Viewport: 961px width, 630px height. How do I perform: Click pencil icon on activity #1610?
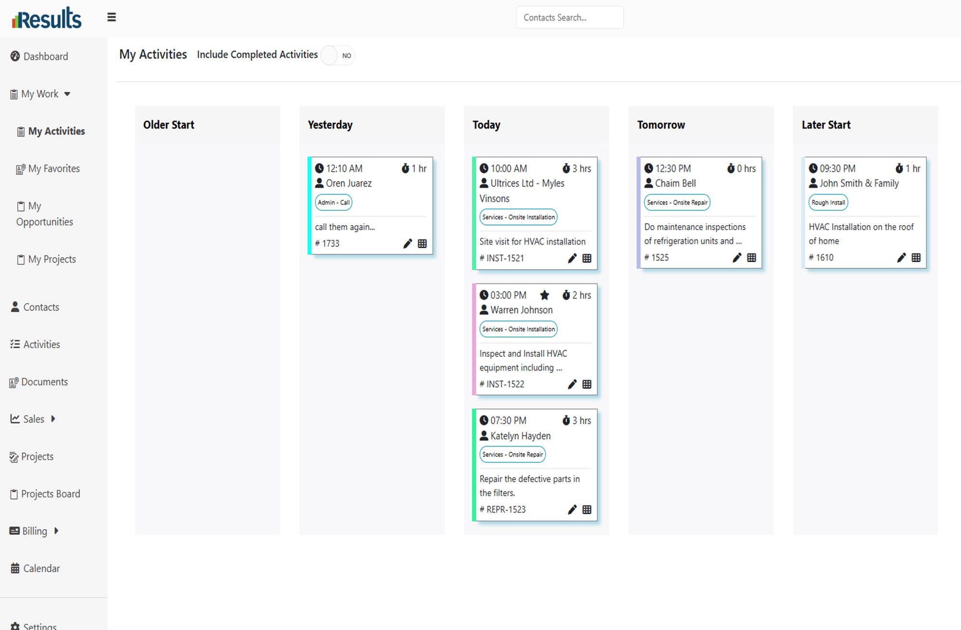[x=901, y=257]
